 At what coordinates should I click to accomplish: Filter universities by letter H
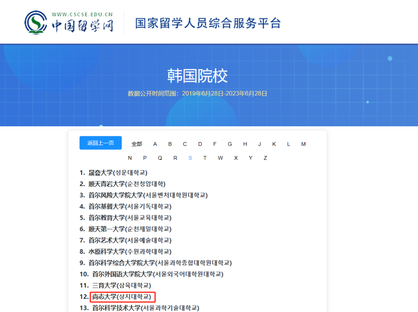click(x=245, y=144)
